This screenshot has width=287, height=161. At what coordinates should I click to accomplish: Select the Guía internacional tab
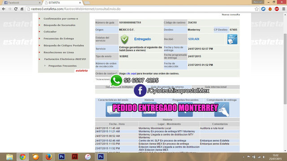coord(216,87)
